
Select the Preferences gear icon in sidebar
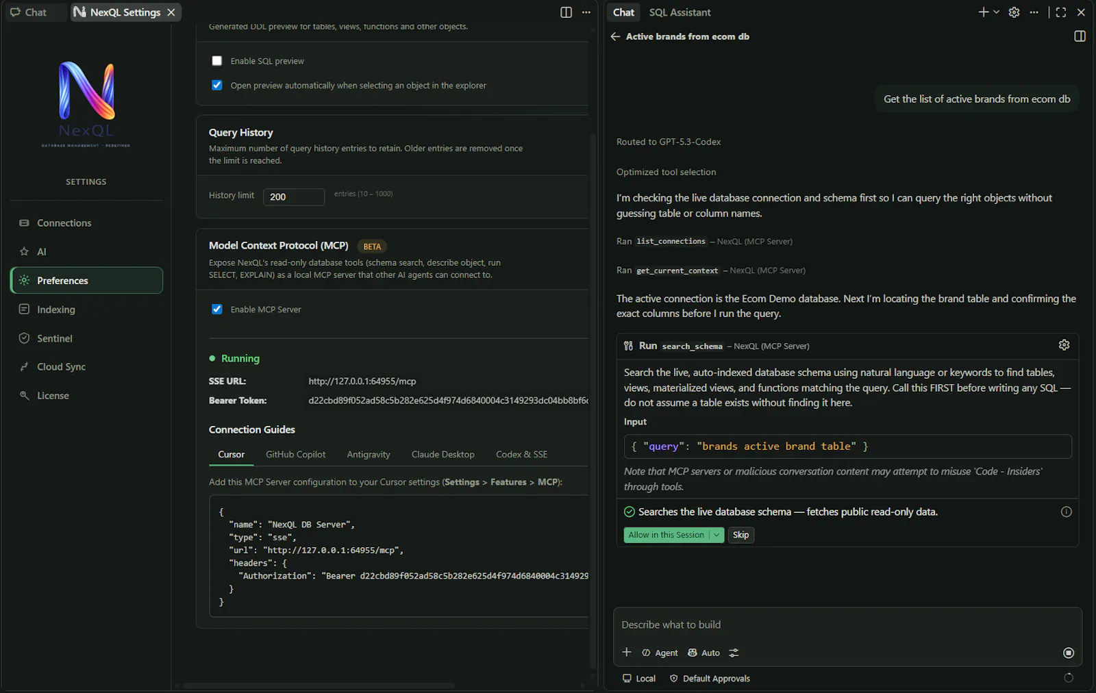click(x=24, y=281)
